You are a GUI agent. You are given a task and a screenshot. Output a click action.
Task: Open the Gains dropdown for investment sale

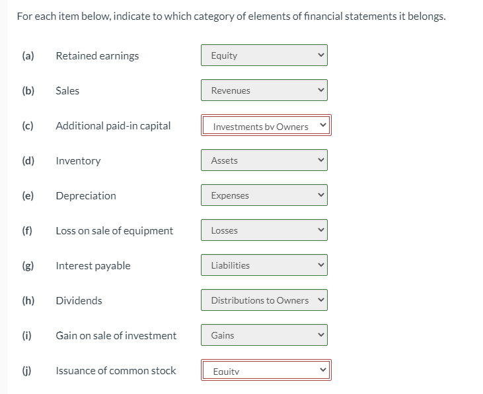coord(264,335)
